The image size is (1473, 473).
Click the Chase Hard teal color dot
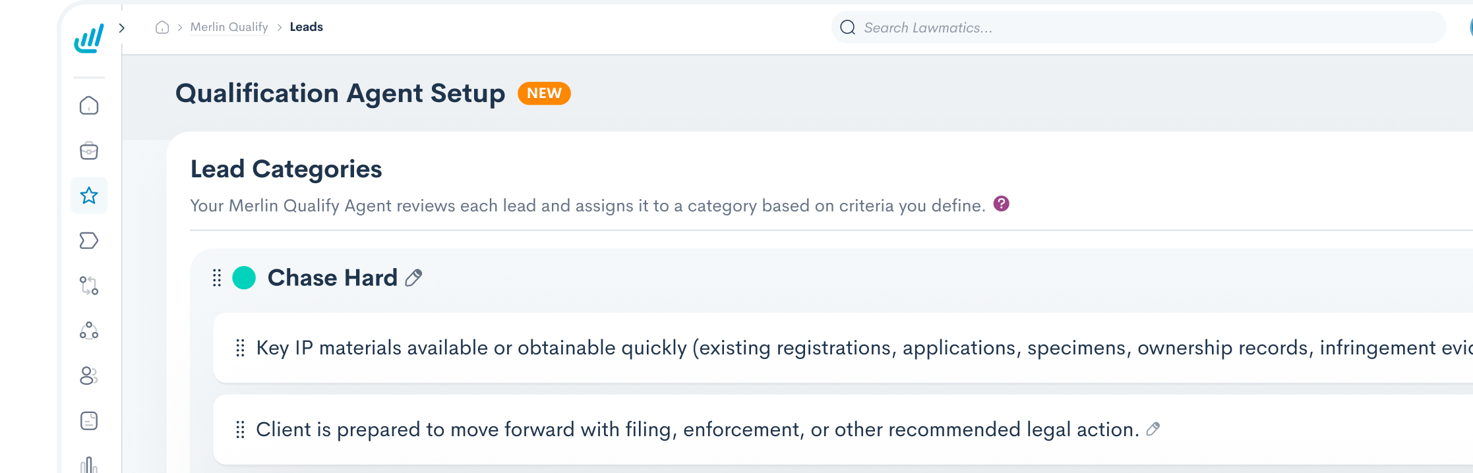[x=244, y=278]
